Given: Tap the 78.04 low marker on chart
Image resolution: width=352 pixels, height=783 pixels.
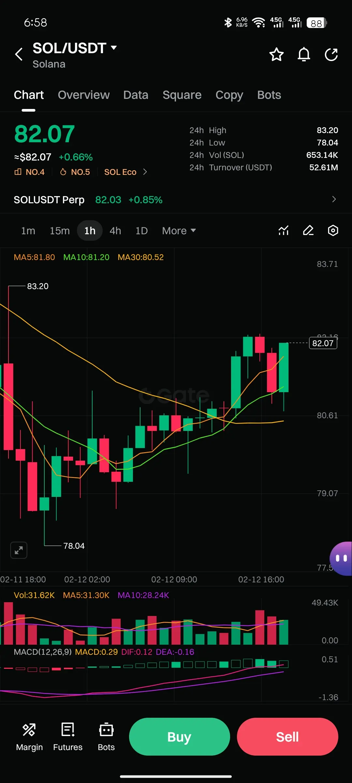Looking at the screenshot, I should (74, 546).
